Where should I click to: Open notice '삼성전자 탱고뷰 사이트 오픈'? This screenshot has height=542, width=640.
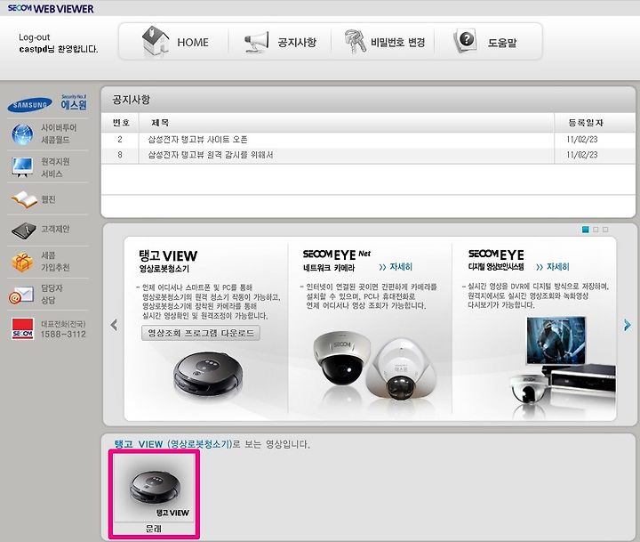(197, 140)
